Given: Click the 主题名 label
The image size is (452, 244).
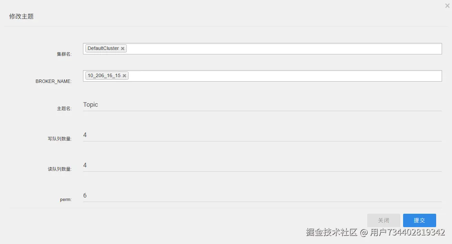Looking at the screenshot, I should [64, 108].
